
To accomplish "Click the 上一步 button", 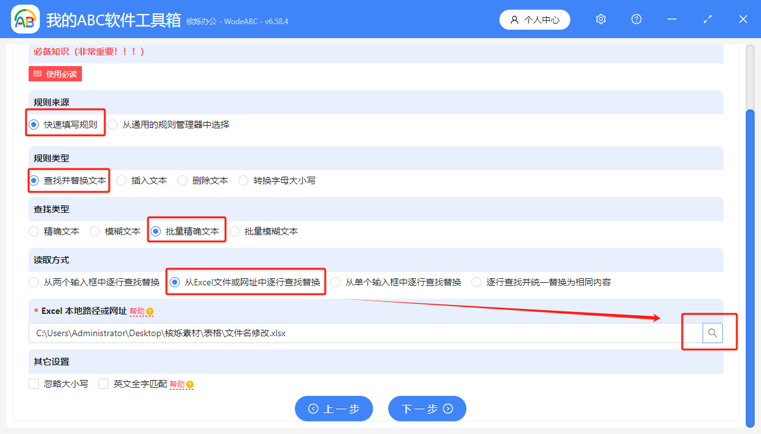I will pos(333,409).
